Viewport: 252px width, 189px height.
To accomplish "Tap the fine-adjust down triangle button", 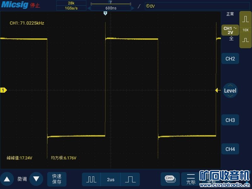I will click(36, 179).
